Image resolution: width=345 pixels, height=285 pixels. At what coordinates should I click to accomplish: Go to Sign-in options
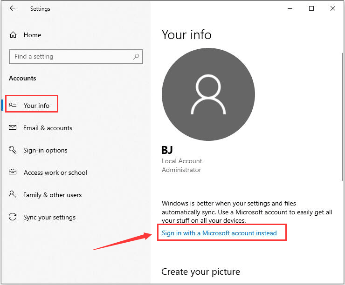tap(45, 150)
